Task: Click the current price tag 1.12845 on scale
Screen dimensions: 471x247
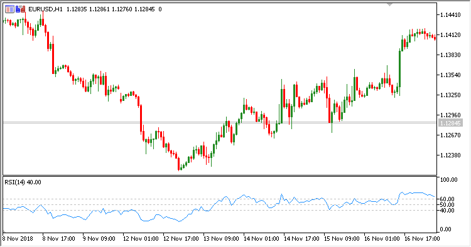Action: click(x=450, y=124)
